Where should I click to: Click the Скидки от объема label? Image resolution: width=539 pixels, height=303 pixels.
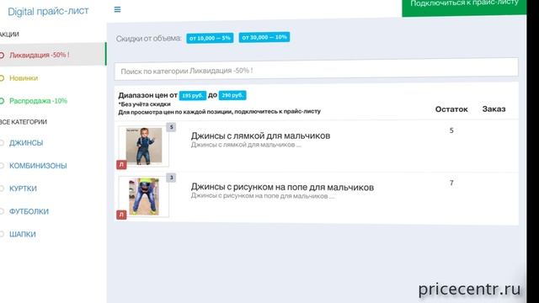click(x=148, y=39)
